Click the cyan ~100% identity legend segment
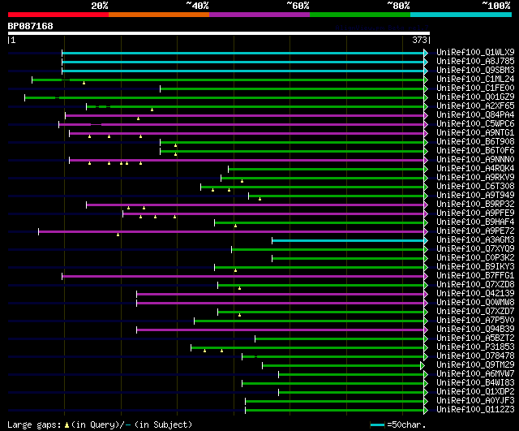519x431 pixels. click(461, 15)
